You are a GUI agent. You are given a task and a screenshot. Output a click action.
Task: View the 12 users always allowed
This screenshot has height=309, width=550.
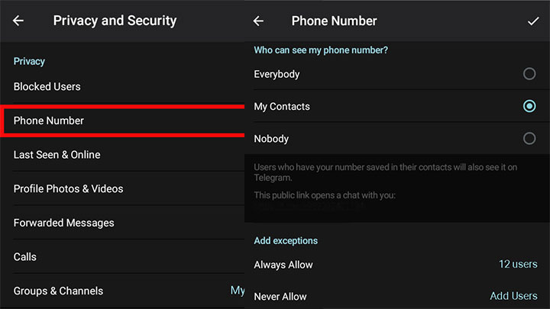518,264
